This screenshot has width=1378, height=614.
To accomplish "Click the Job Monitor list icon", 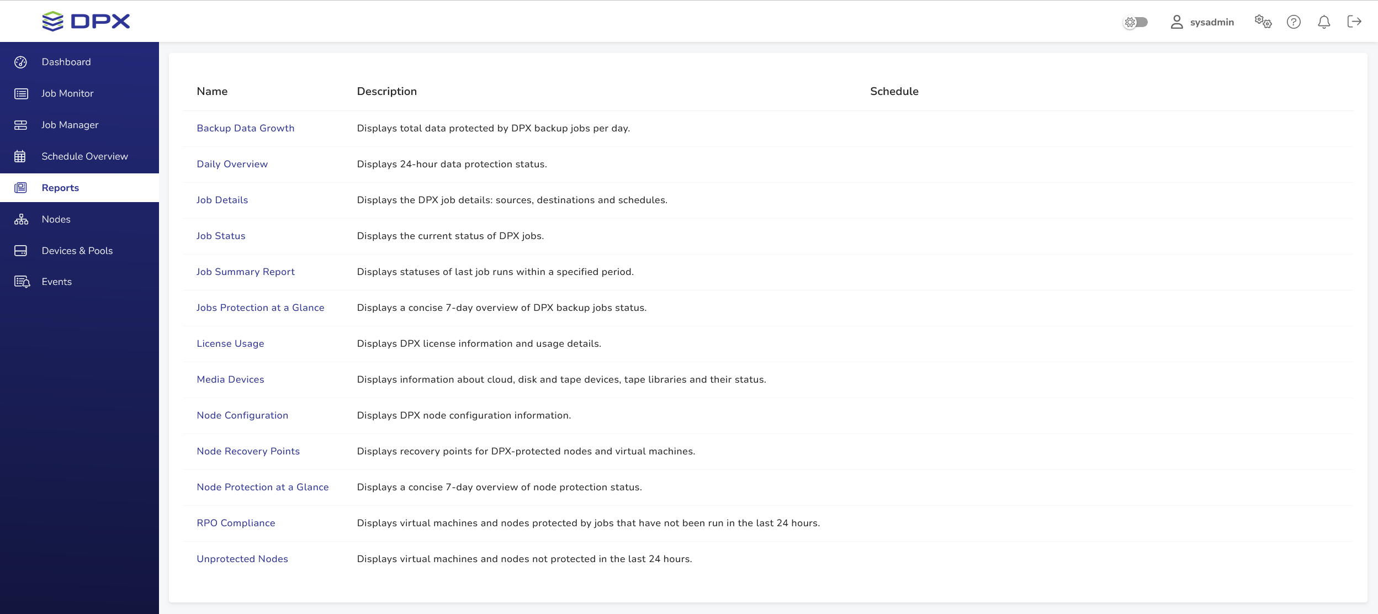I will pyautogui.click(x=21, y=93).
